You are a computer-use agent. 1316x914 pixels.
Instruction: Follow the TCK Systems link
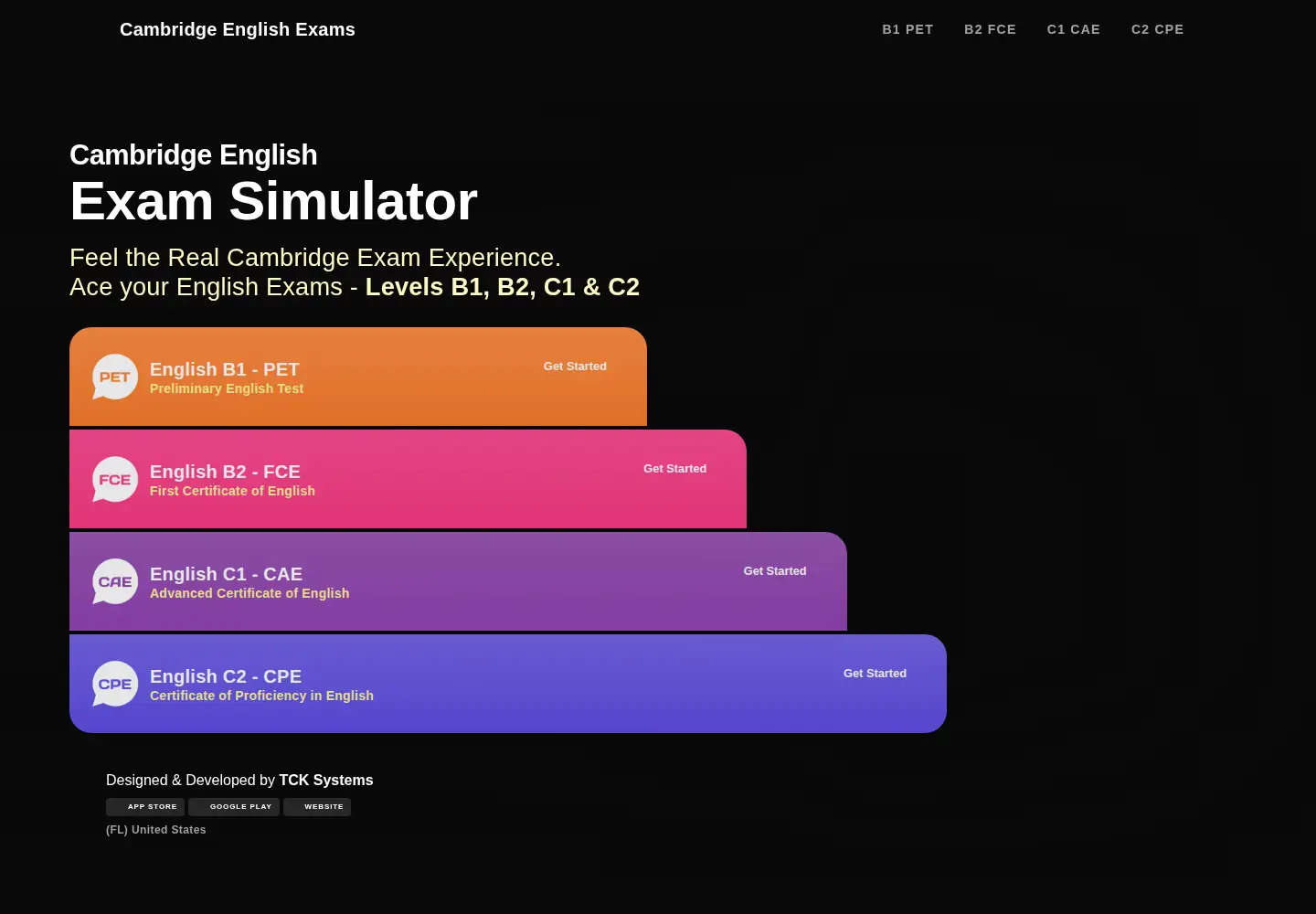[326, 780]
